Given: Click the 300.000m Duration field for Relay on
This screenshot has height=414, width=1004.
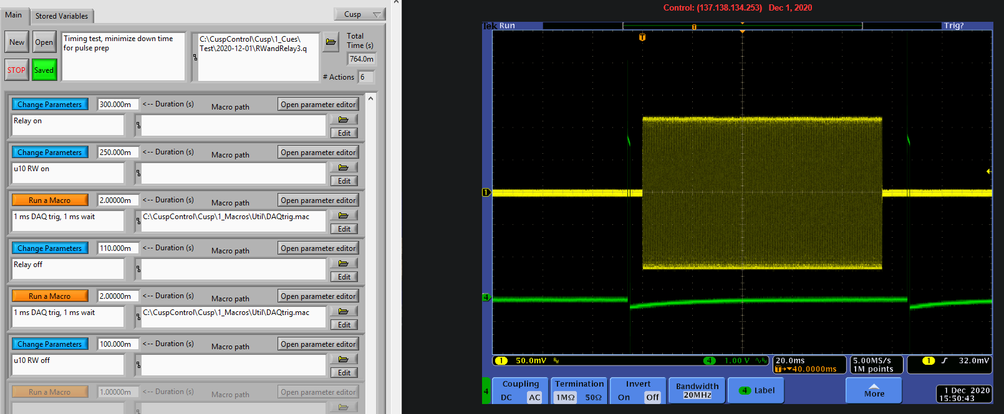Looking at the screenshot, I should click(117, 105).
